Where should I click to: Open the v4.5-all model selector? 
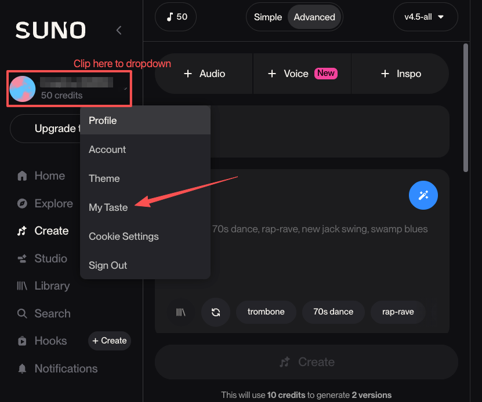coord(425,17)
